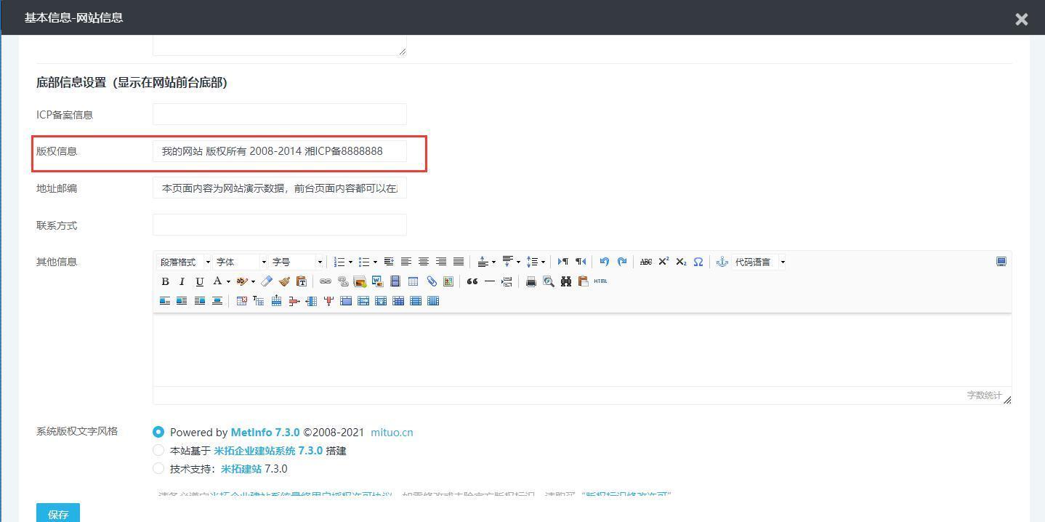Expand the 字号 font size dropdown
This screenshot has width=1045, height=522.
296,262
